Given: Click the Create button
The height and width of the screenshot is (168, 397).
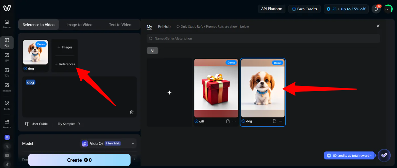Looking at the screenshot, I should click(79, 160).
